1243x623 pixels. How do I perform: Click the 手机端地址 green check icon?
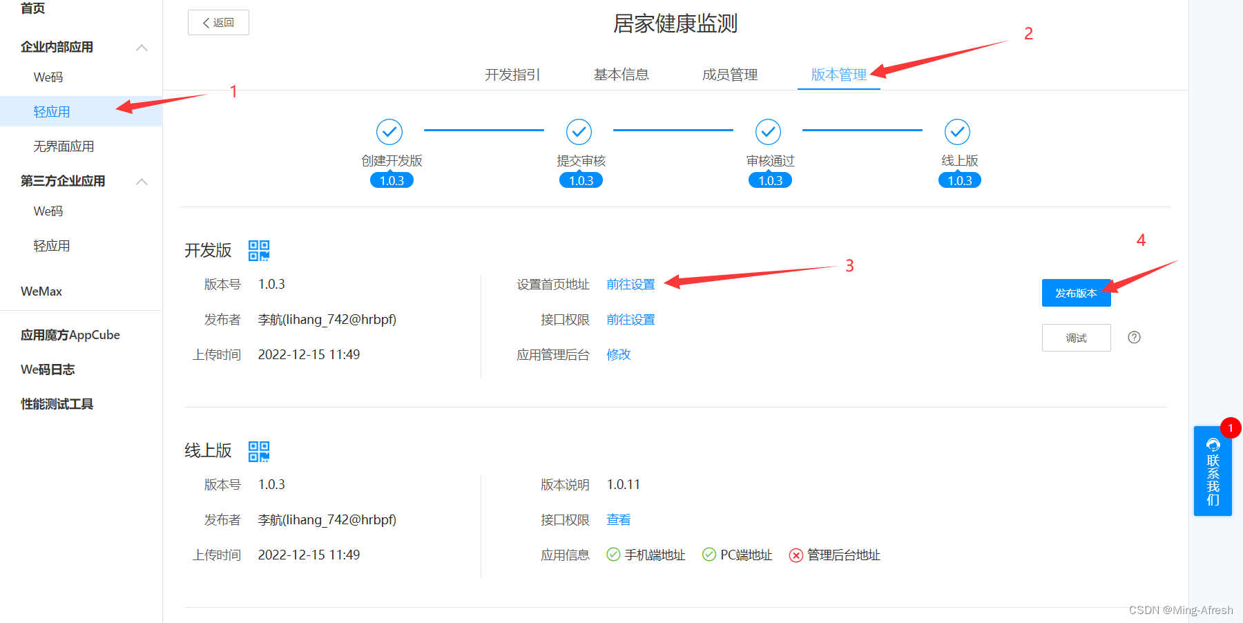[x=613, y=555]
